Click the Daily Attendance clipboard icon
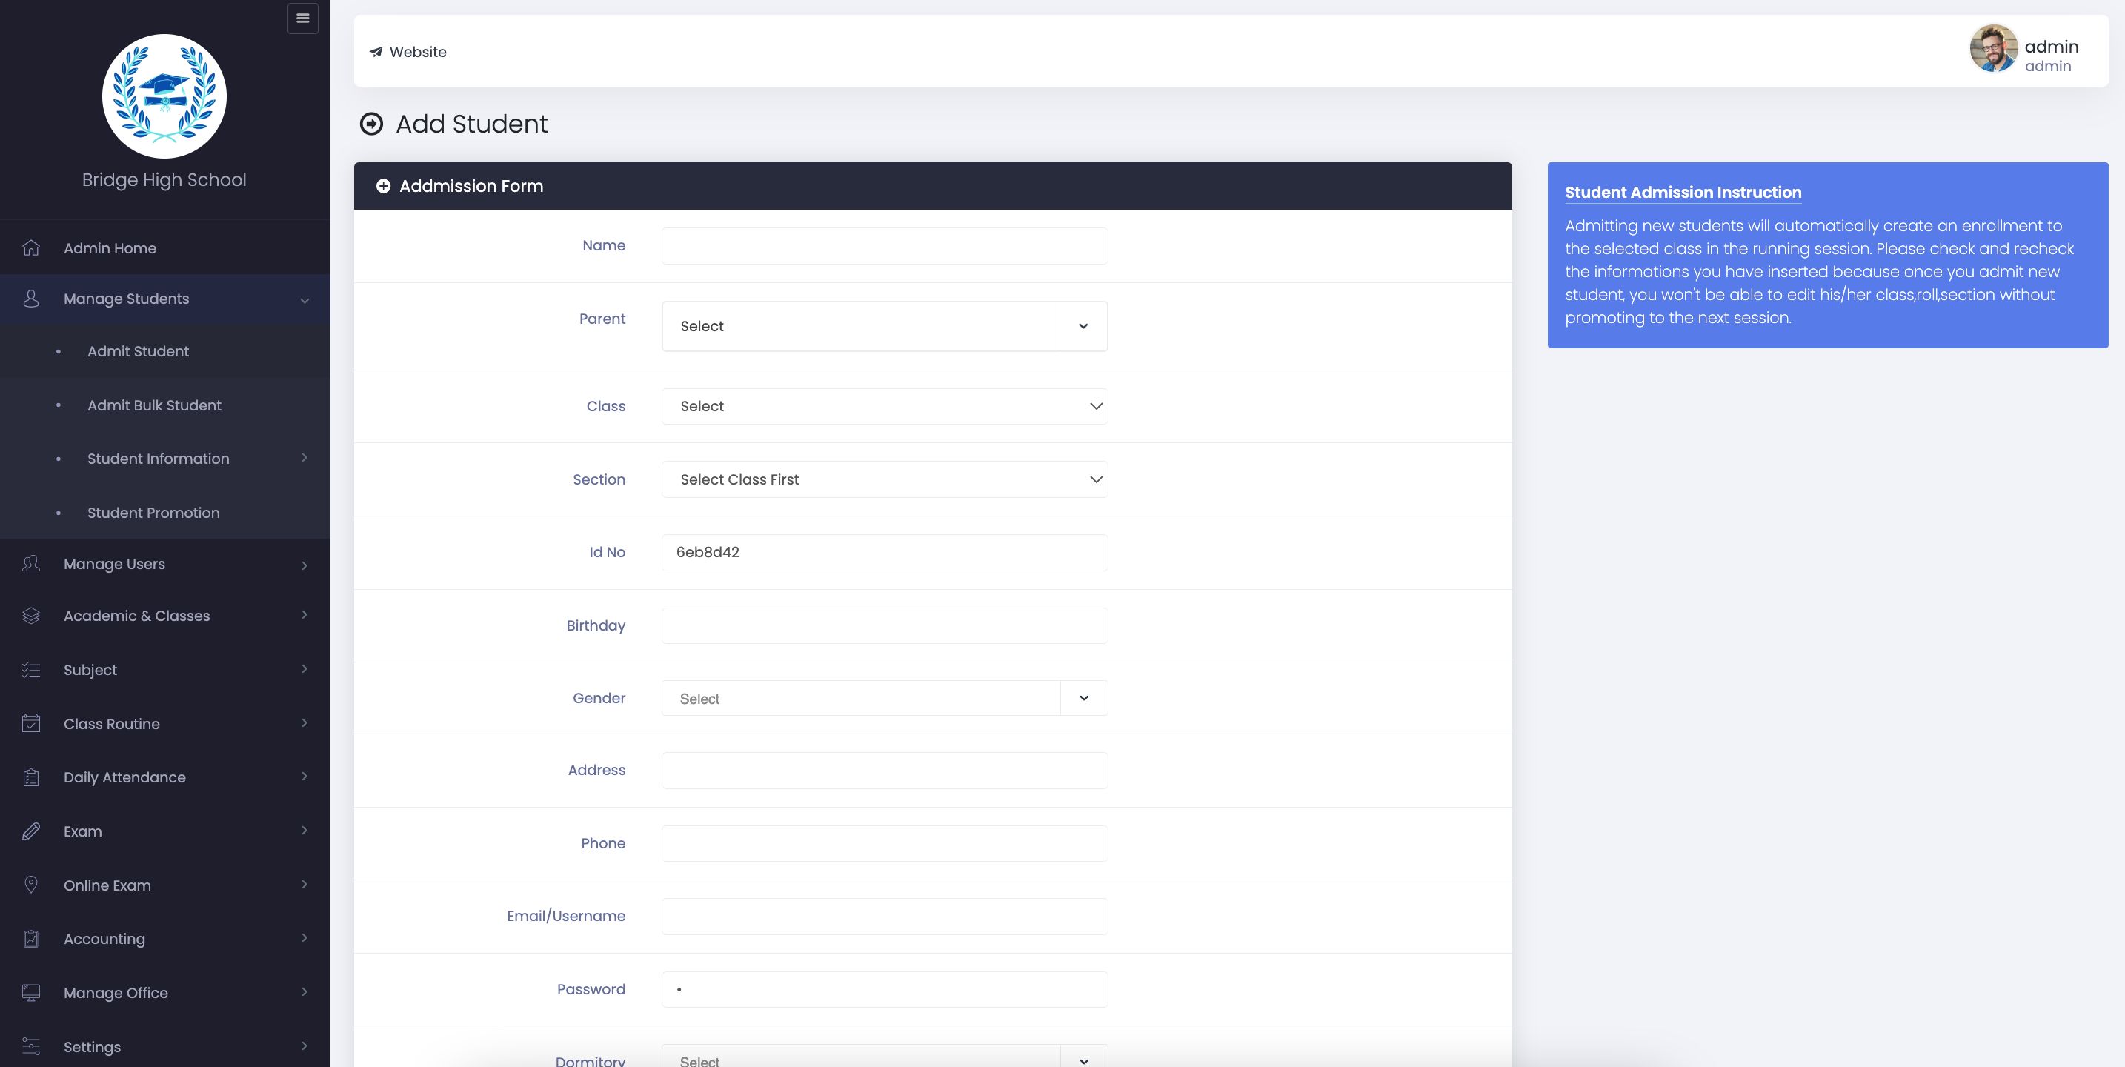The height and width of the screenshot is (1067, 2125). coord(31,777)
